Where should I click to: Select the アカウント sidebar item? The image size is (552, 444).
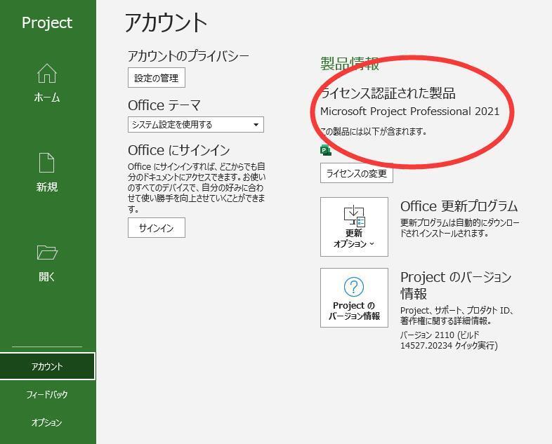click(x=47, y=366)
